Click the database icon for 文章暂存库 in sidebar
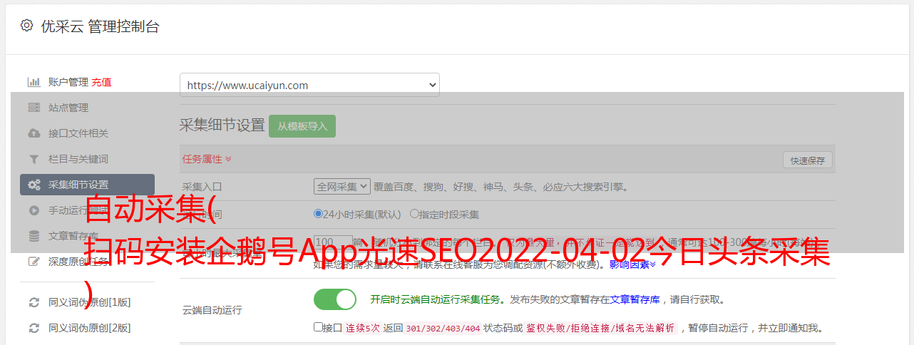 [34, 236]
